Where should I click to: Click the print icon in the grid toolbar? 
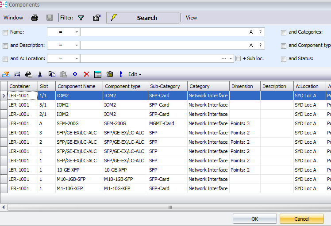tap(28, 74)
